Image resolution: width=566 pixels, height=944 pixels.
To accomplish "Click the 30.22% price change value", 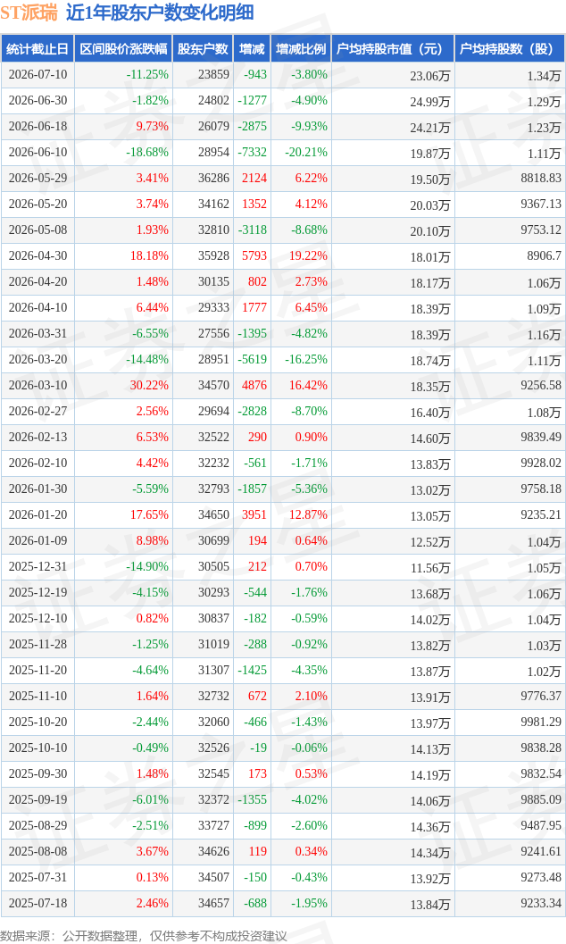I will click(x=149, y=385).
